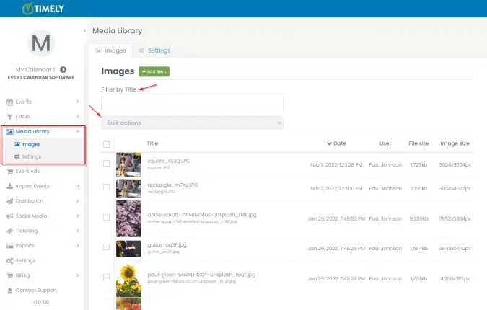The width and height of the screenshot is (487, 310).
Task: Expand the Distribution menu chevron
Action: tap(78, 200)
